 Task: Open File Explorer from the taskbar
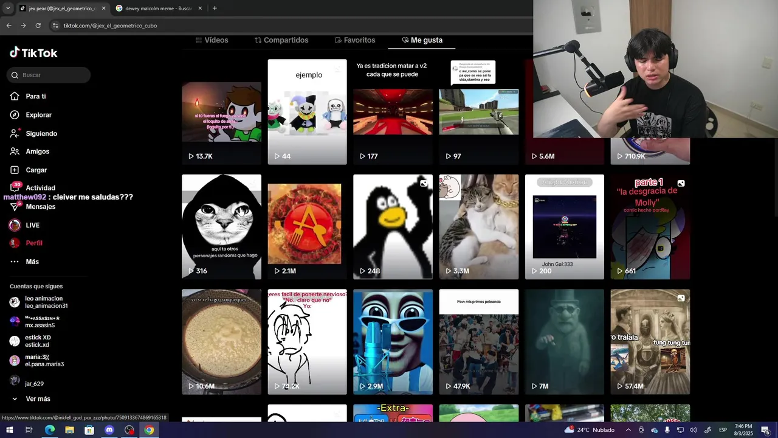tap(69, 430)
